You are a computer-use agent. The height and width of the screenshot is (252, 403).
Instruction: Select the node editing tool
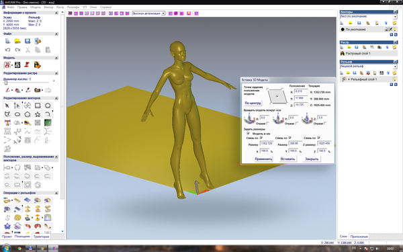click(17, 106)
